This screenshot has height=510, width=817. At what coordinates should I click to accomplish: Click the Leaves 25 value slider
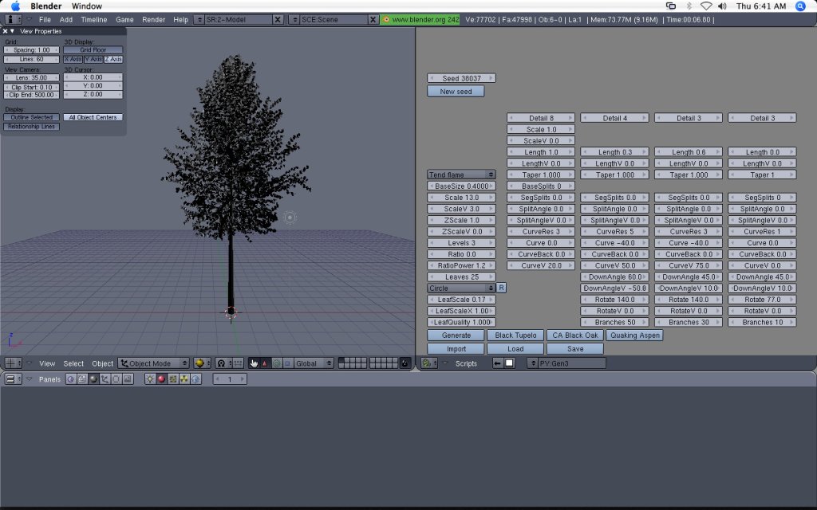(461, 277)
